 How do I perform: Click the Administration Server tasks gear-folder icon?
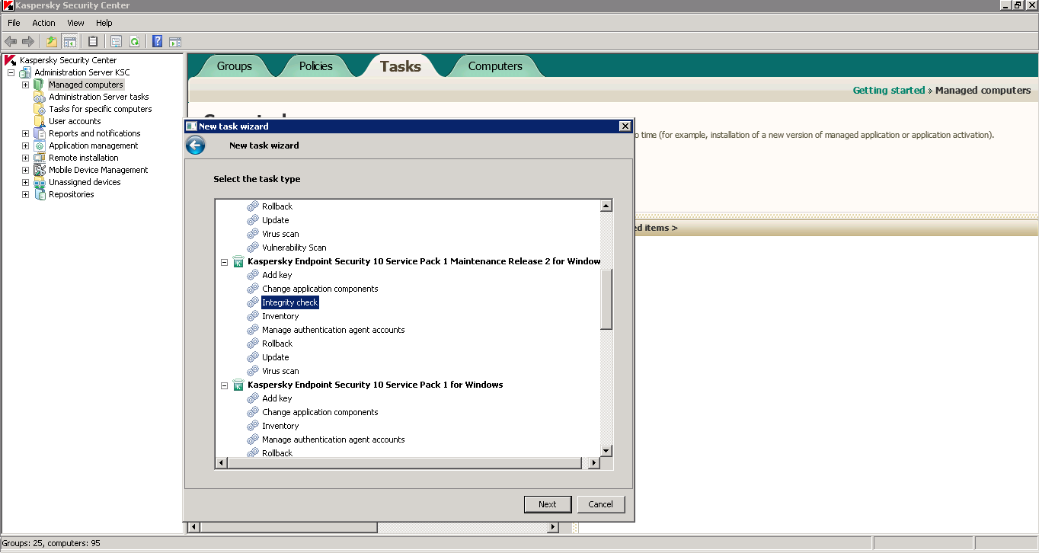(40, 97)
